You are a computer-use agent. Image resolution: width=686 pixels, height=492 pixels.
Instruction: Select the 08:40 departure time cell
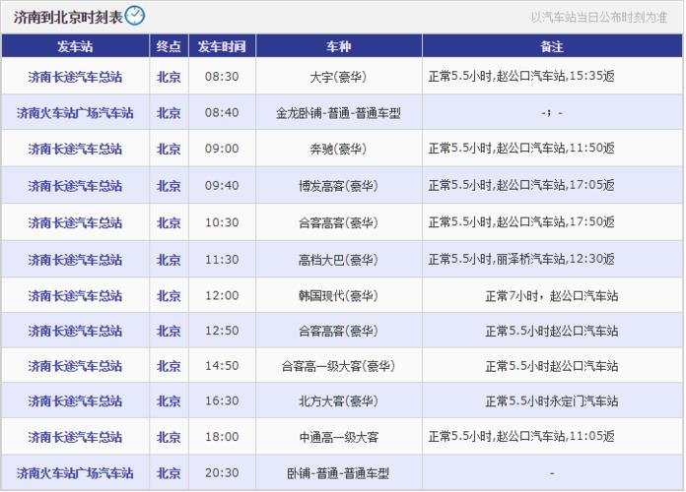tap(222, 113)
